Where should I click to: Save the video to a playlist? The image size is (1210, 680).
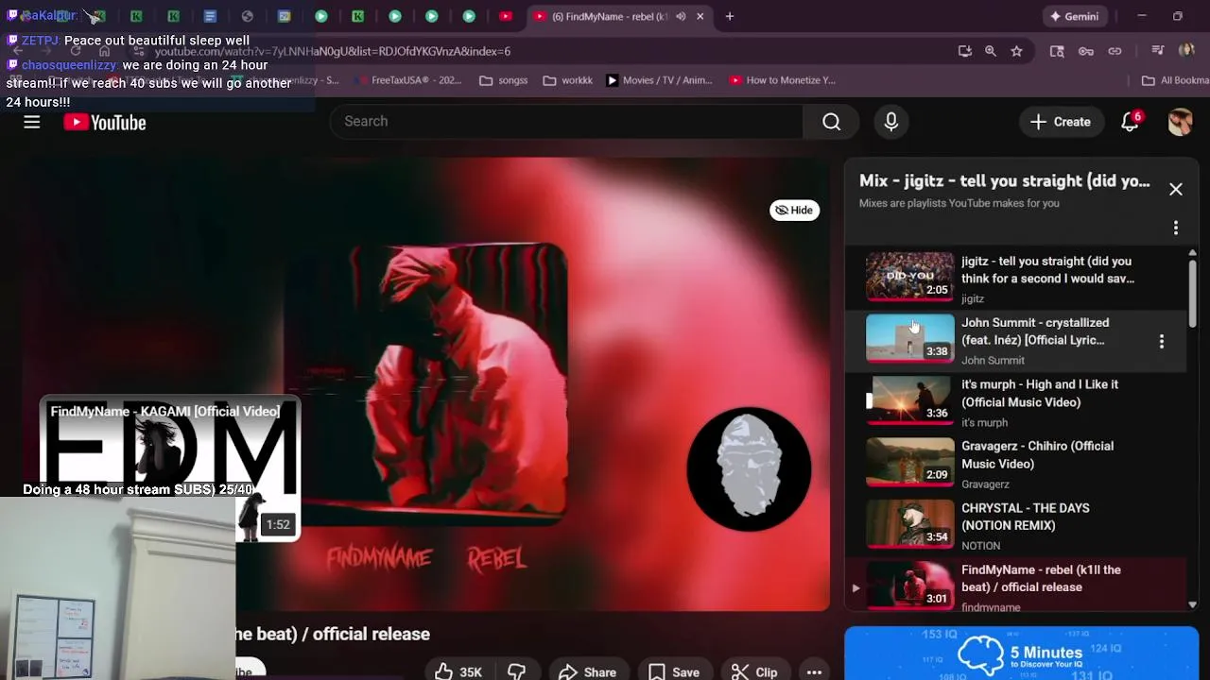pos(674,672)
